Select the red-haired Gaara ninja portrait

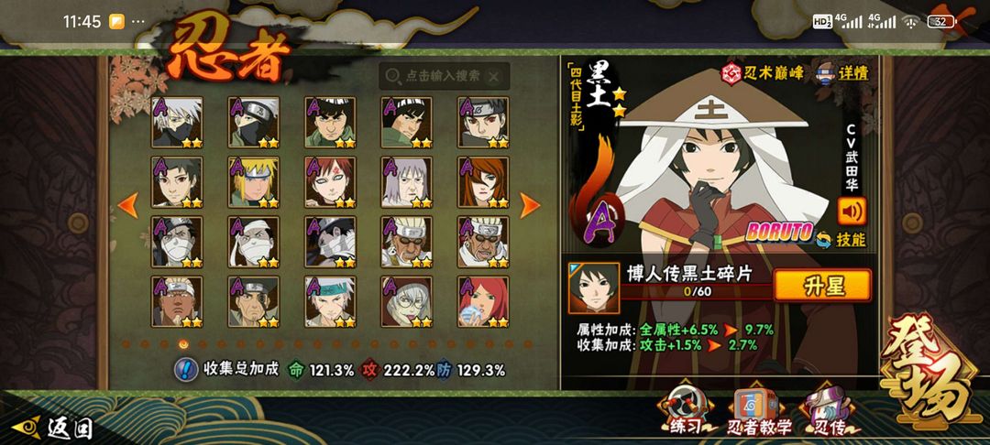[x=330, y=182]
